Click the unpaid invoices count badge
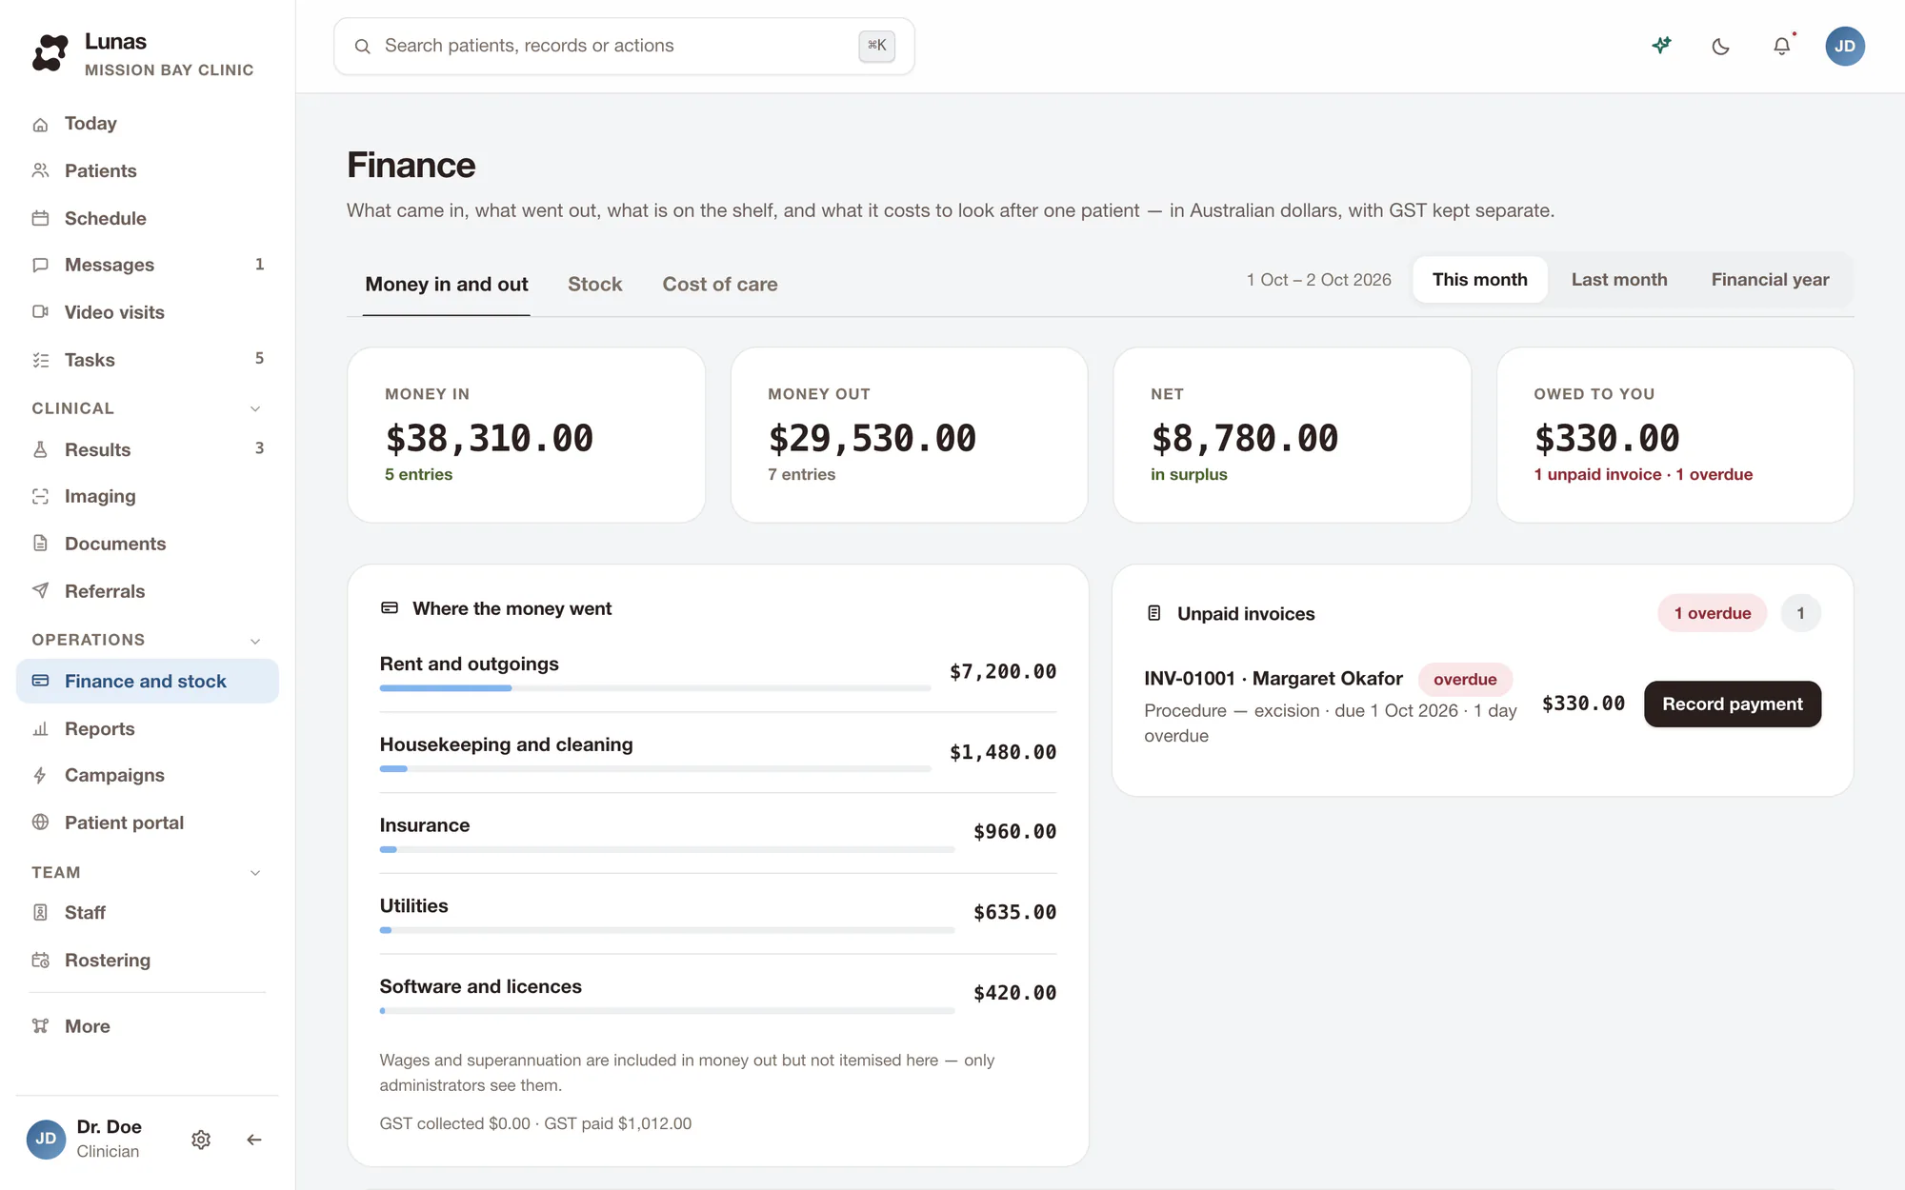 (1800, 613)
